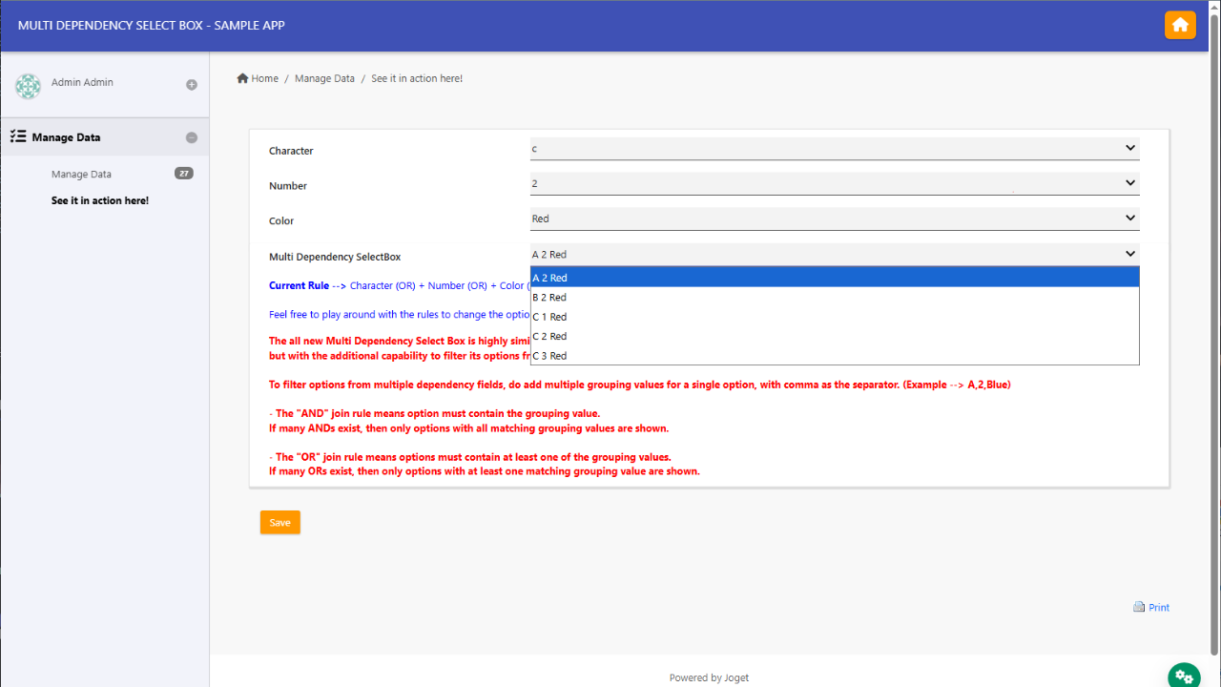
Task: Click the Admin Admin avatar icon
Action: click(29, 86)
